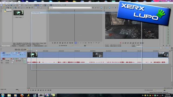This screenshot has width=173, height=97.
Task: Adjust the audio track Pan slider
Action: pos(12,63)
